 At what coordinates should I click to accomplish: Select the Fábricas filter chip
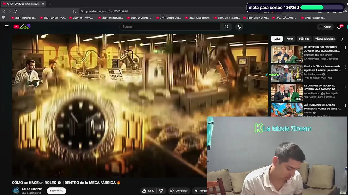coord(304,39)
